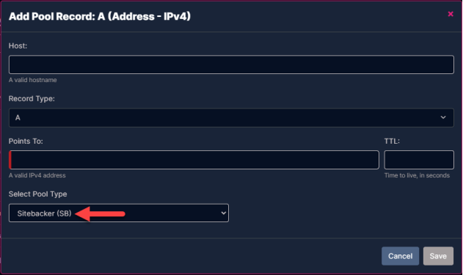Viewport: 463px width, 275px height.
Task: Open the Select Pool Type dropdown
Action: (x=119, y=213)
